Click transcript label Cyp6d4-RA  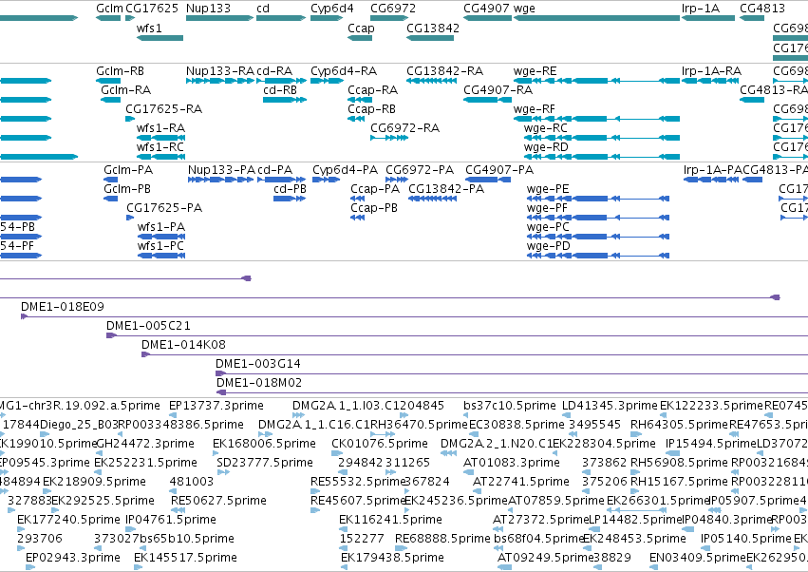tap(344, 71)
